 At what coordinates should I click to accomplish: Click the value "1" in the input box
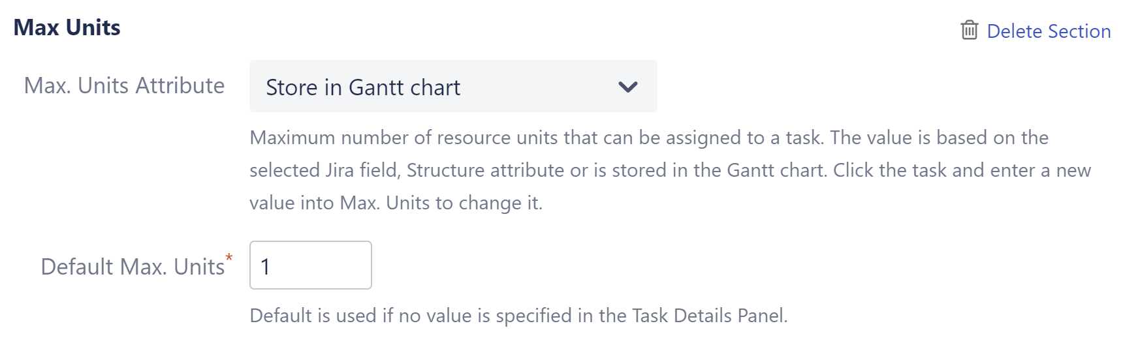coord(265,266)
